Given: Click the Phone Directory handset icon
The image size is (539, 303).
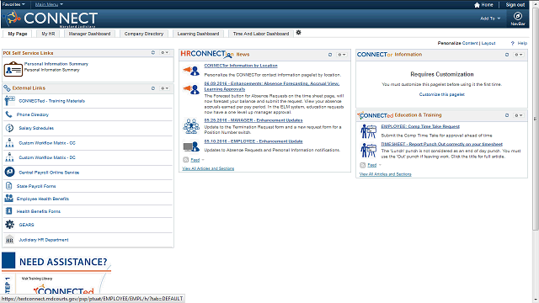Looking at the screenshot, I should [8, 114].
